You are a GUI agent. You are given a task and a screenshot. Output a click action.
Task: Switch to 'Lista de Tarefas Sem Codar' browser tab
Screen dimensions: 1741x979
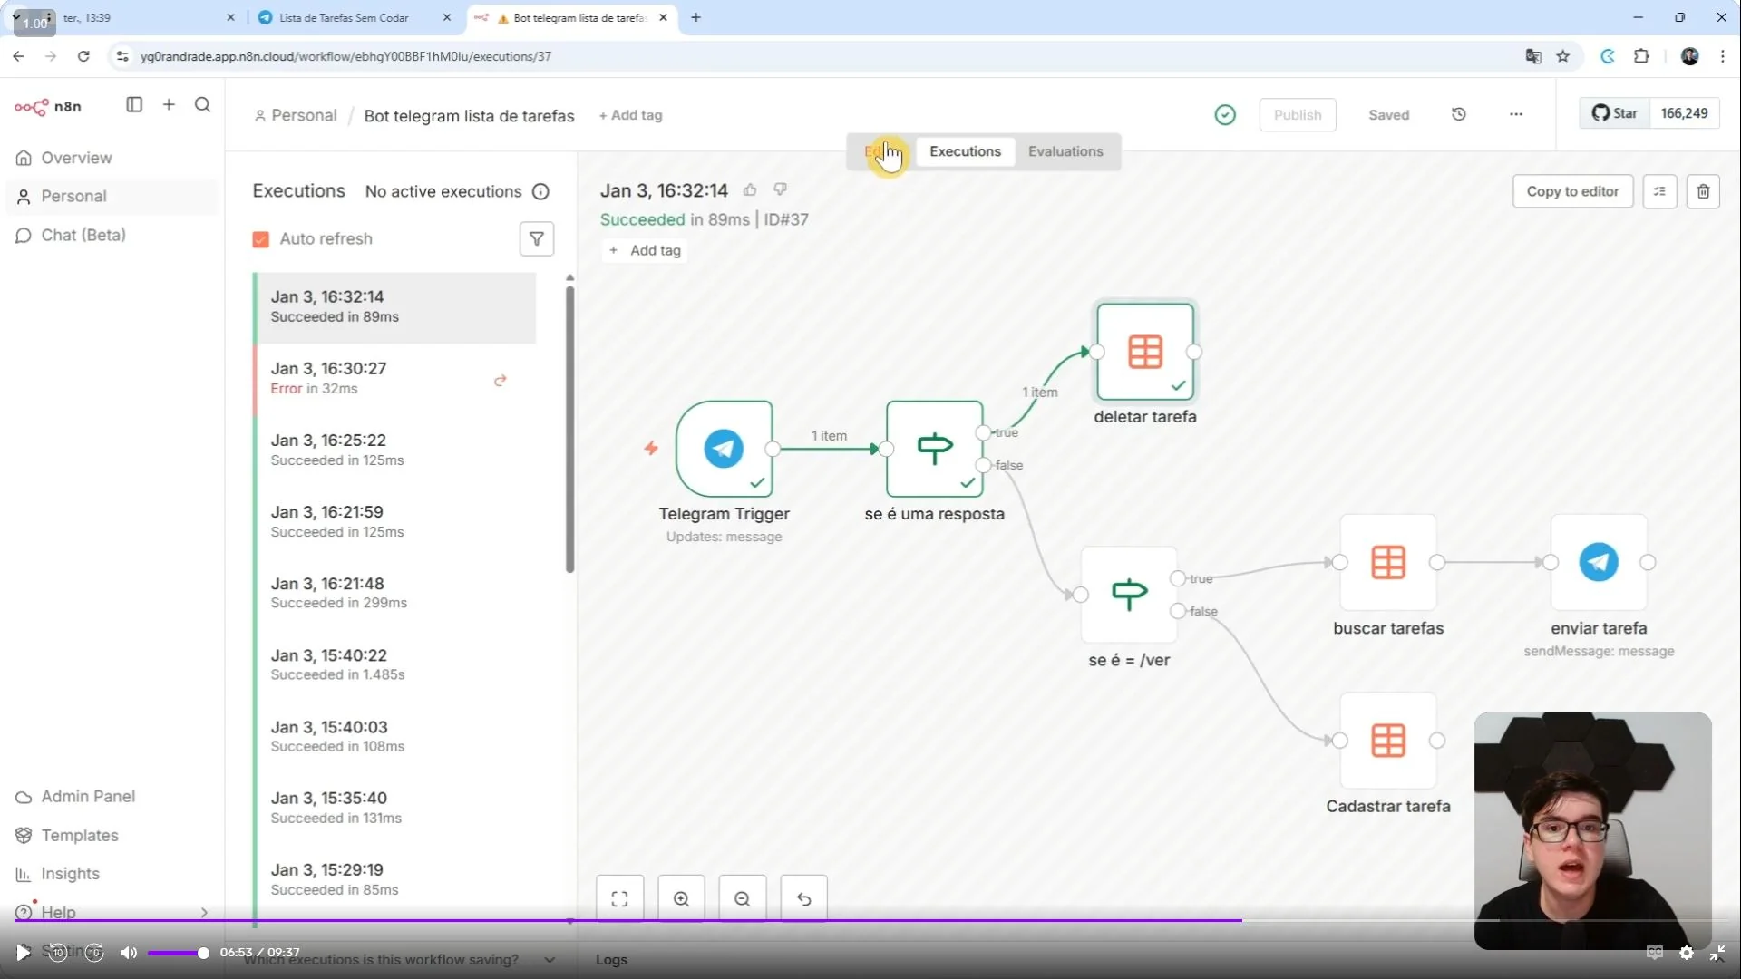[x=354, y=17]
